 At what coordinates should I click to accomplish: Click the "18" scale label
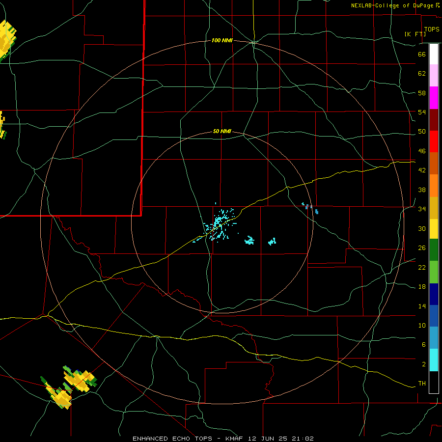pyautogui.click(x=422, y=287)
